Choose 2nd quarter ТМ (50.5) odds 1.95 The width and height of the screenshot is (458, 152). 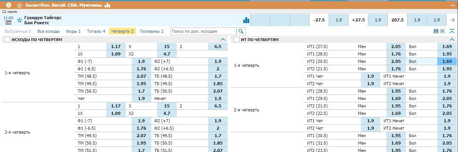coord(141,143)
